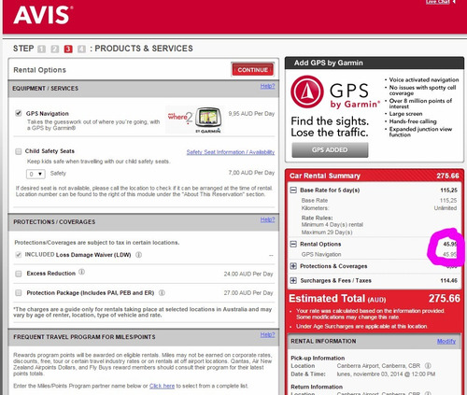This screenshot has width=467, height=395.
Task: Click the Car Rental Summary heading
Action: (x=325, y=176)
